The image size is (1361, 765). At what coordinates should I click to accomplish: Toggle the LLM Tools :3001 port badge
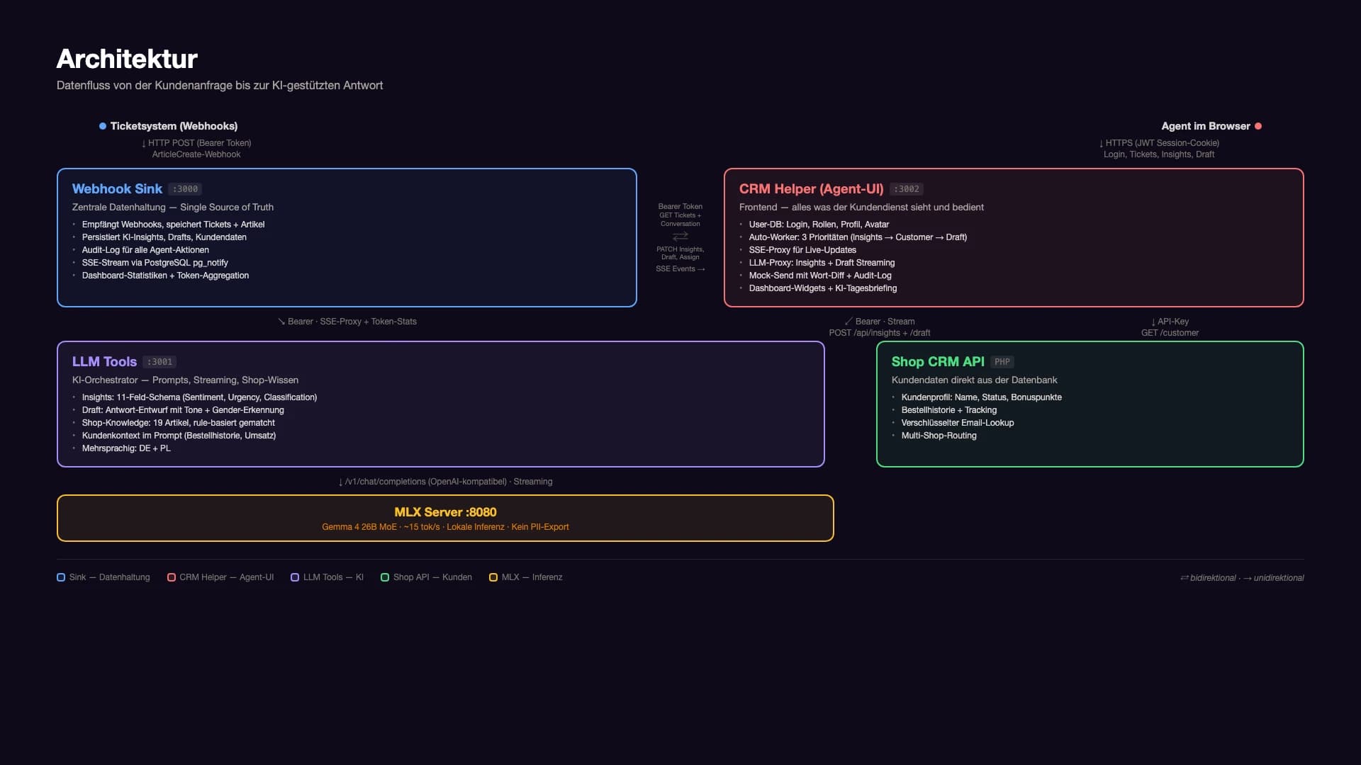pyautogui.click(x=159, y=362)
